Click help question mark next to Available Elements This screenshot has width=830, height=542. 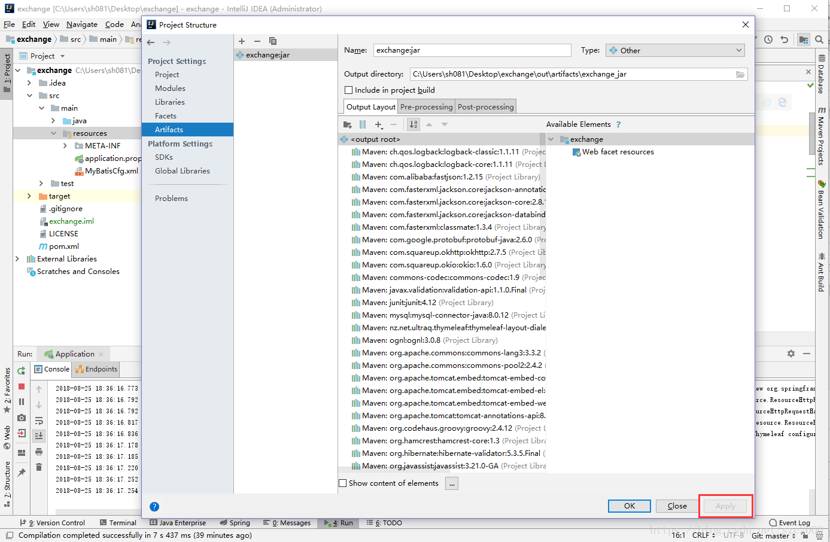(x=618, y=124)
